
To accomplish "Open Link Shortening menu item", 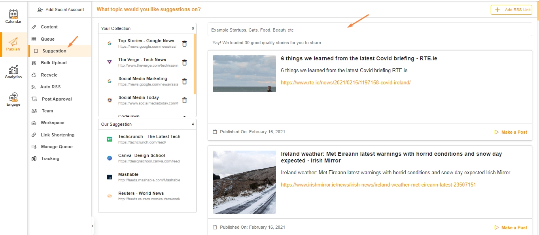I will (57, 135).
